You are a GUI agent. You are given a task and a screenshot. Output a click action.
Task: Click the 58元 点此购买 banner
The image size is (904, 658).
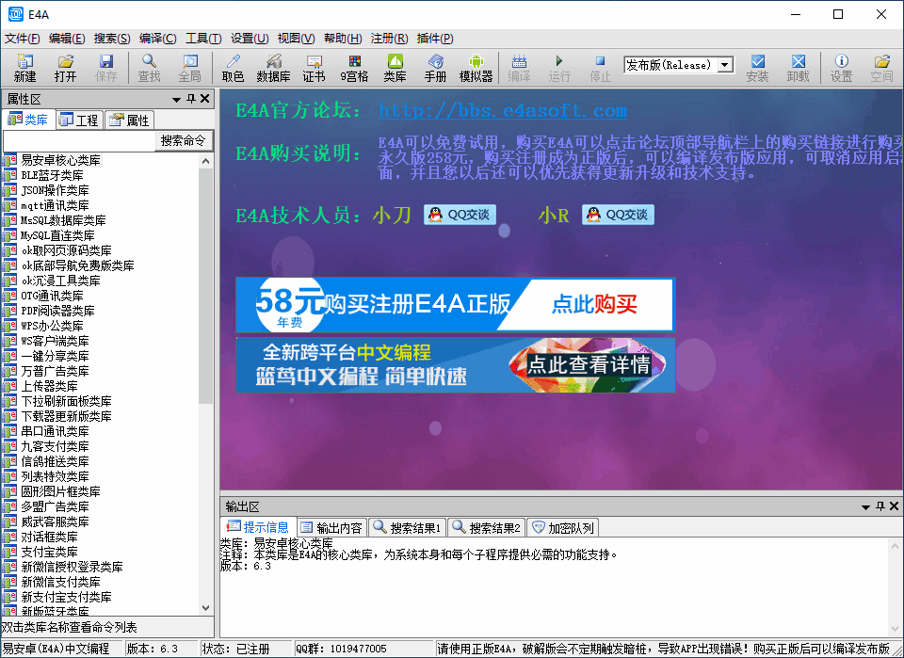(x=455, y=305)
